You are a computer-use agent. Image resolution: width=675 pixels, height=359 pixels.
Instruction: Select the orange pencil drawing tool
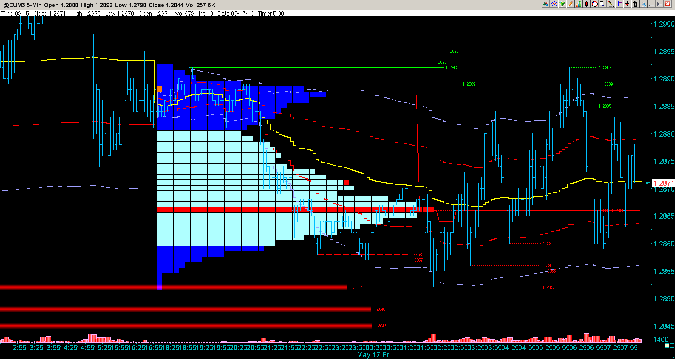(570, 4)
